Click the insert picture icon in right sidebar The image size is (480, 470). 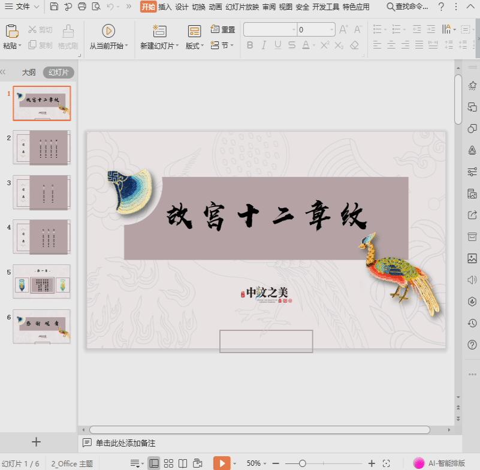click(472, 258)
